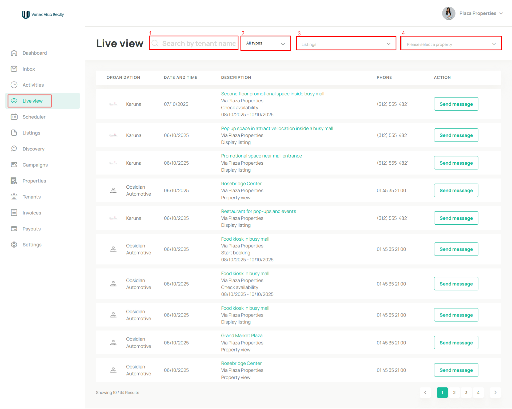Click the Payouts card icon

point(14,229)
